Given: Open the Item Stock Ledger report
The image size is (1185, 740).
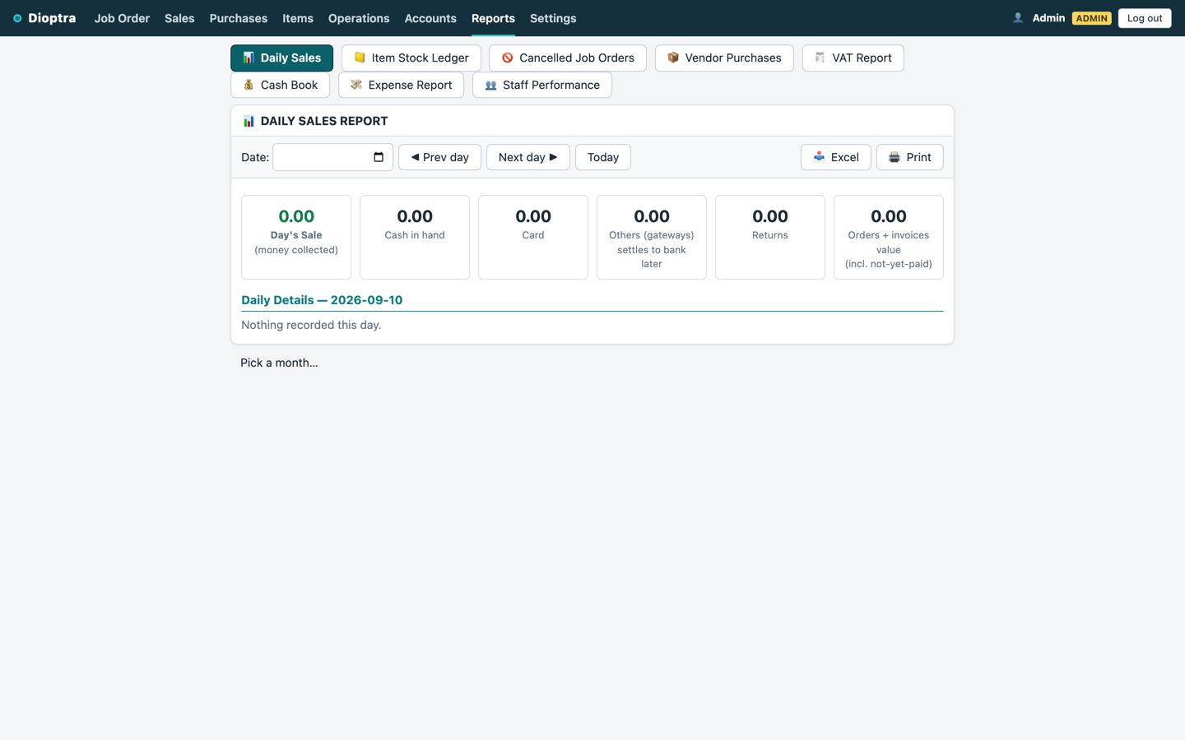Looking at the screenshot, I should coord(411,58).
